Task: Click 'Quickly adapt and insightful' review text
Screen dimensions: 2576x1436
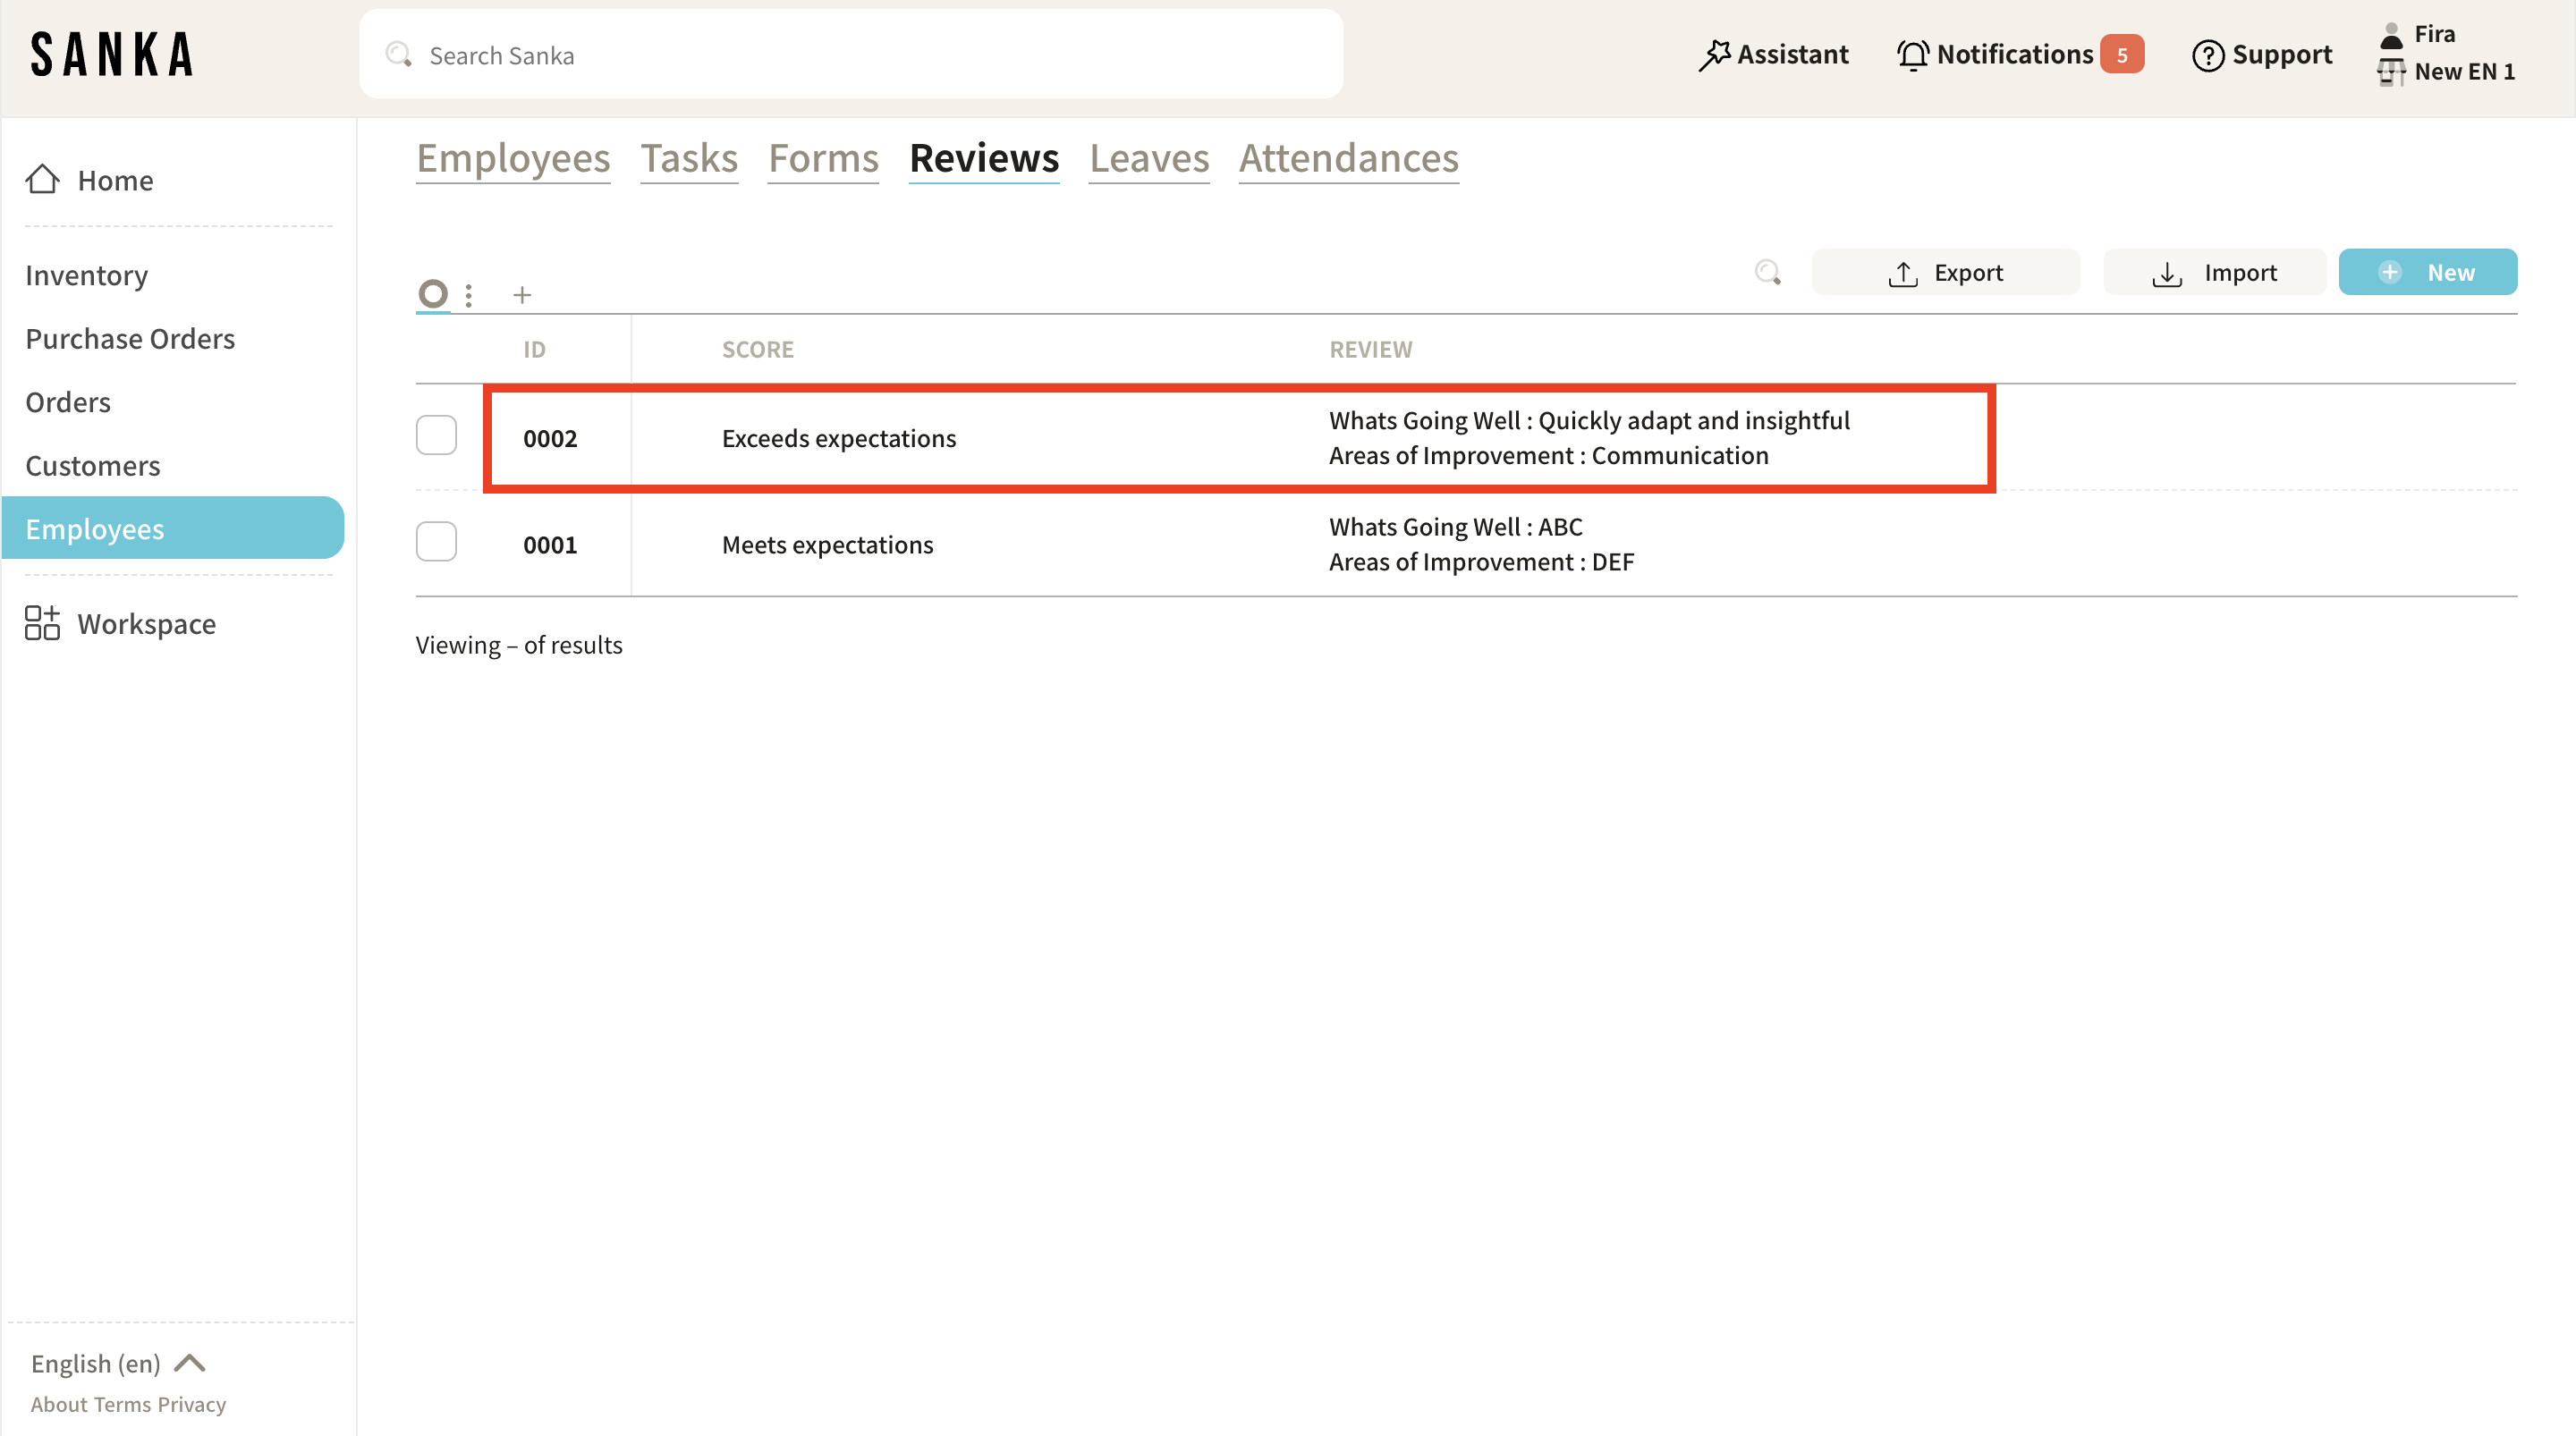Action: pyautogui.click(x=1694, y=420)
